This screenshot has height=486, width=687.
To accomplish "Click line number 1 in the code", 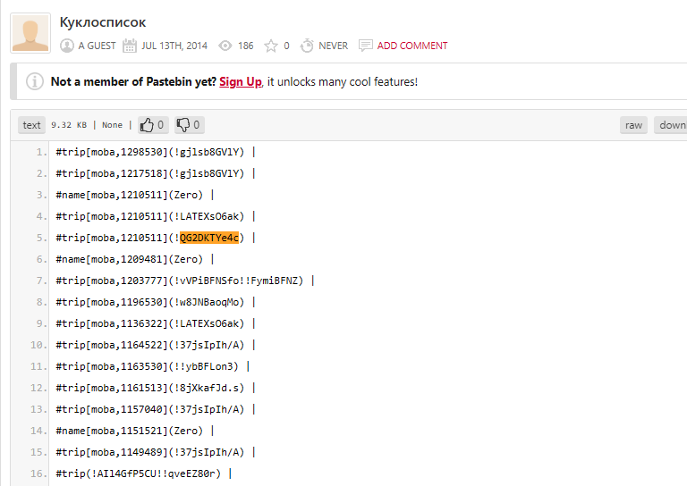I will (x=41, y=152).
